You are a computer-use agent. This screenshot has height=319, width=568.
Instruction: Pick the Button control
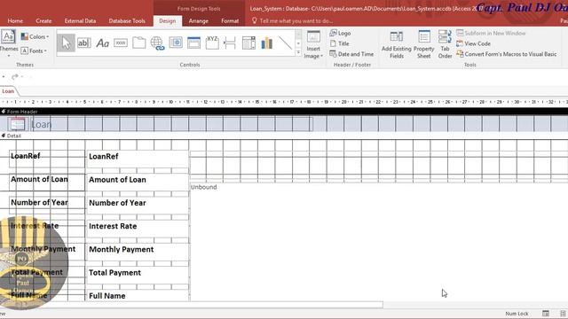click(121, 43)
